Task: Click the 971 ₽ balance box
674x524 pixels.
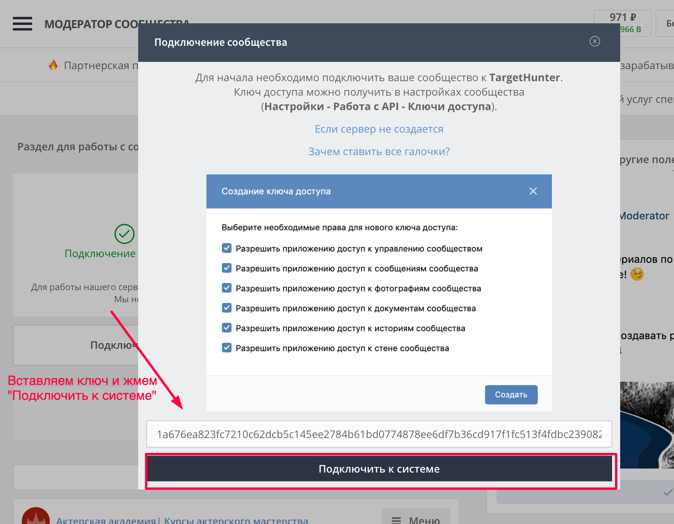Action: (x=623, y=23)
